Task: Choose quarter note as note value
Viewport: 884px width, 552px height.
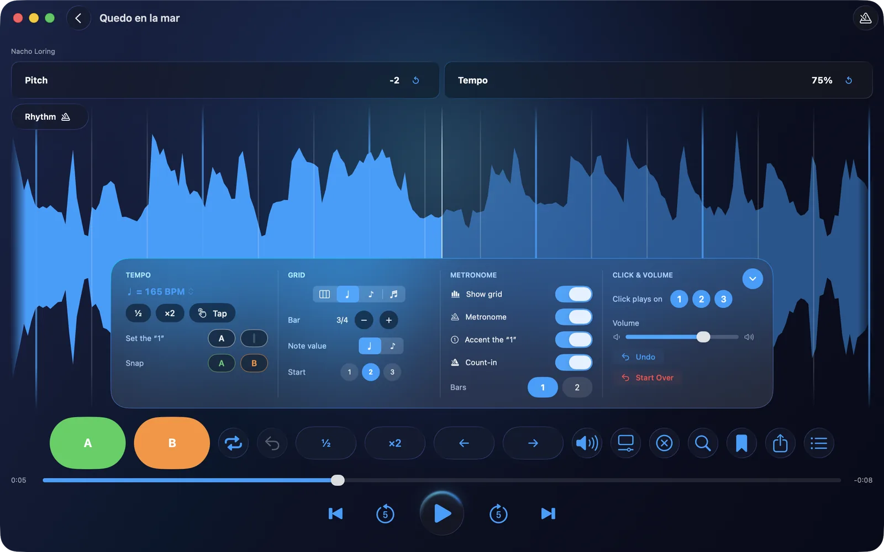Action: click(x=370, y=346)
